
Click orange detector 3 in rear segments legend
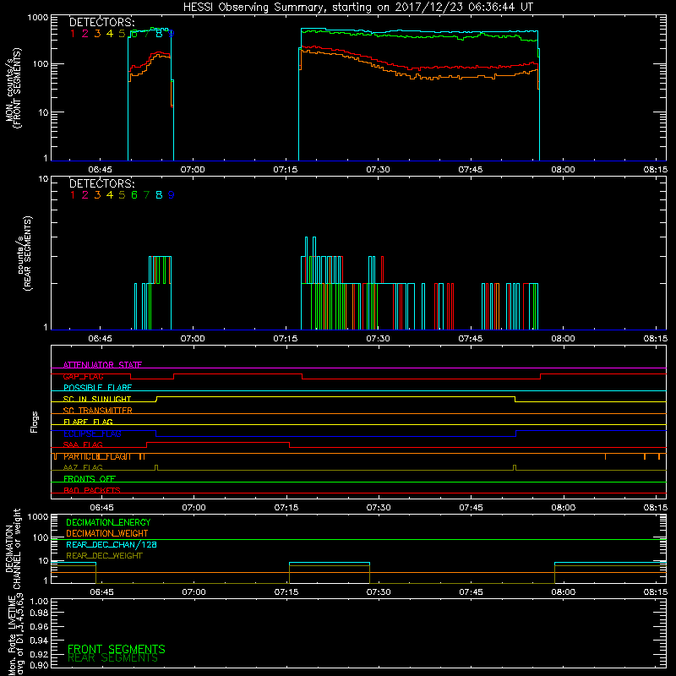coord(97,195)
